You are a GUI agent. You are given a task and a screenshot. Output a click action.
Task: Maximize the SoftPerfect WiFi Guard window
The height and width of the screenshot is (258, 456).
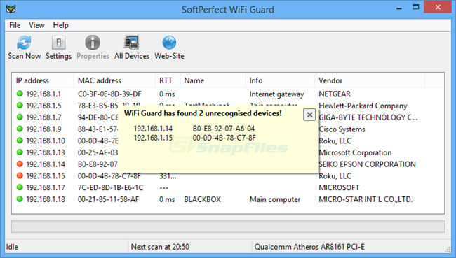[x=416, y=7]
